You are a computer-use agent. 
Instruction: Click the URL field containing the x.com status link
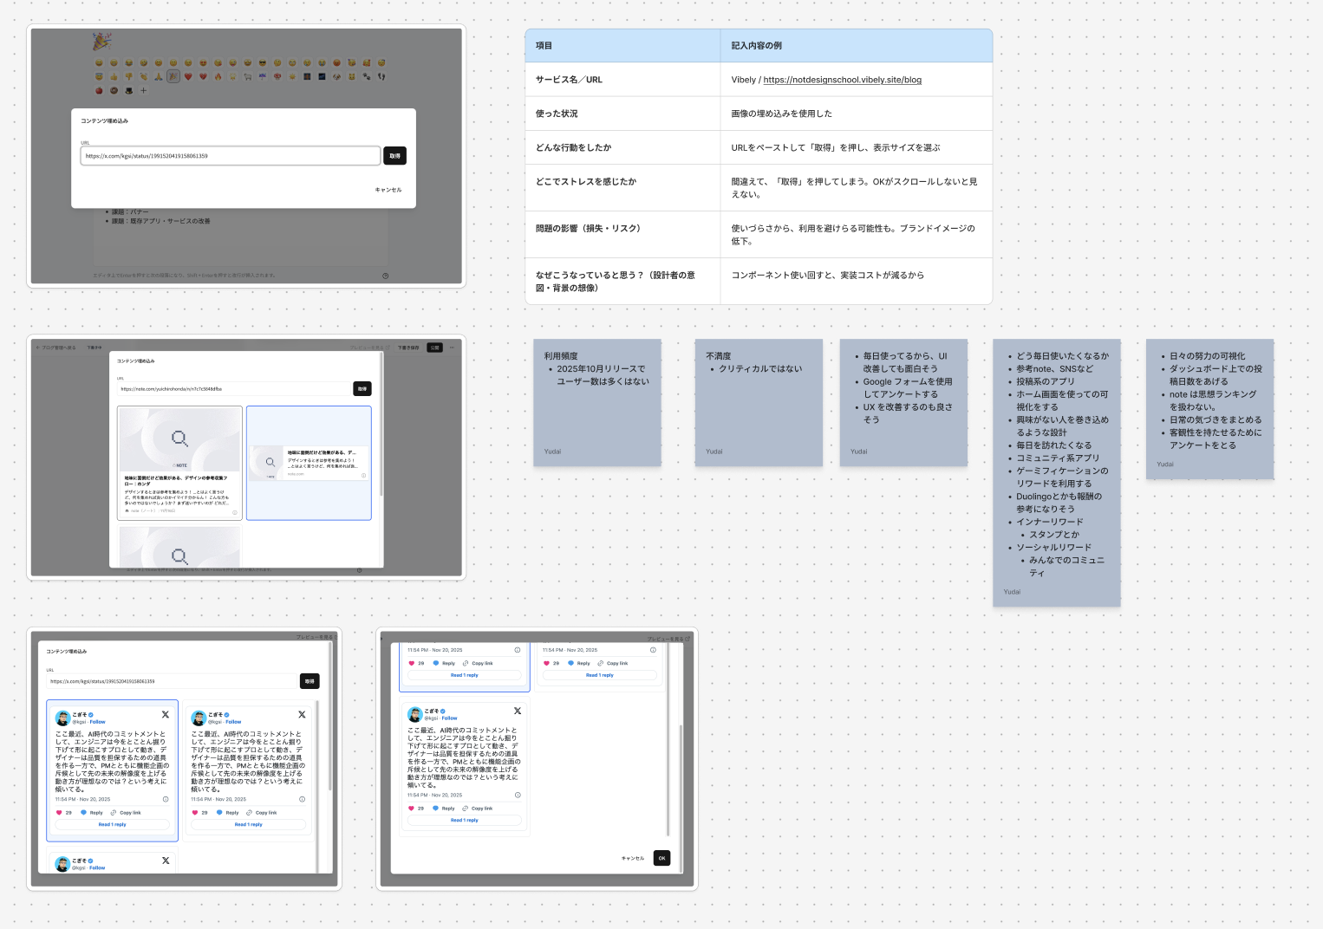pos(230,156)
